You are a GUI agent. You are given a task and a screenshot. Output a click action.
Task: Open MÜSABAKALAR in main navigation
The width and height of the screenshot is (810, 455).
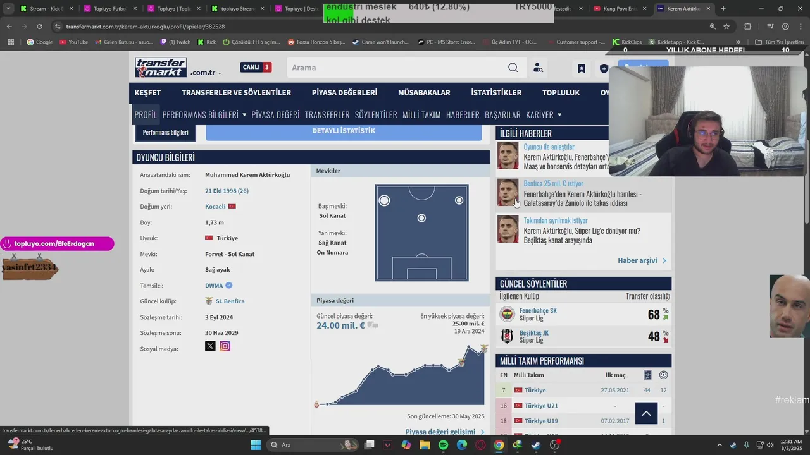coord(424,92)
